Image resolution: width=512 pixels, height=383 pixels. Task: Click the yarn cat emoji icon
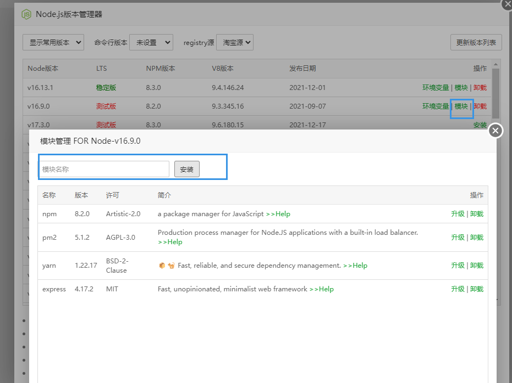coord(171,266)
